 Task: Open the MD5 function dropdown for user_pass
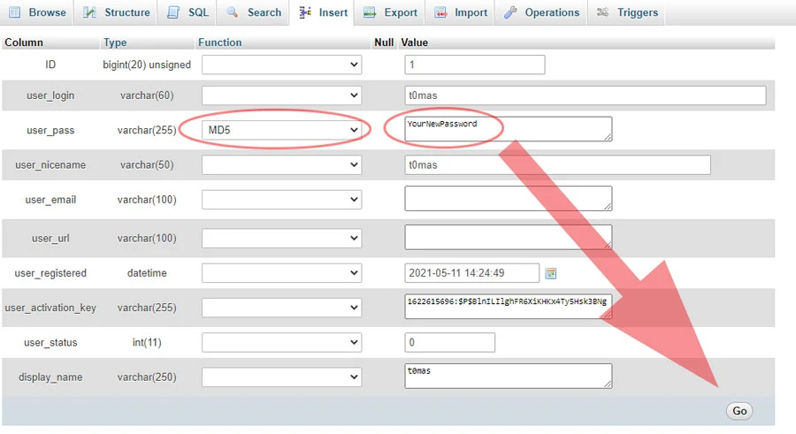[x=282, y=130]
